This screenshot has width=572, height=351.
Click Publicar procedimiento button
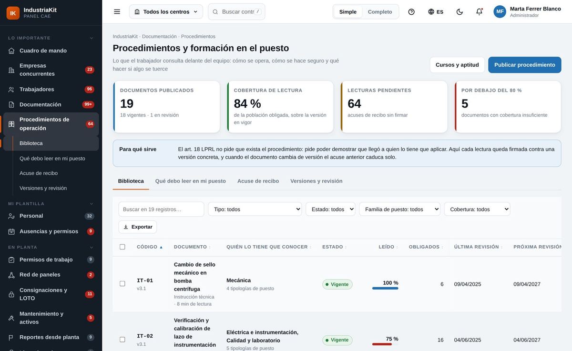tap(525, 65)
